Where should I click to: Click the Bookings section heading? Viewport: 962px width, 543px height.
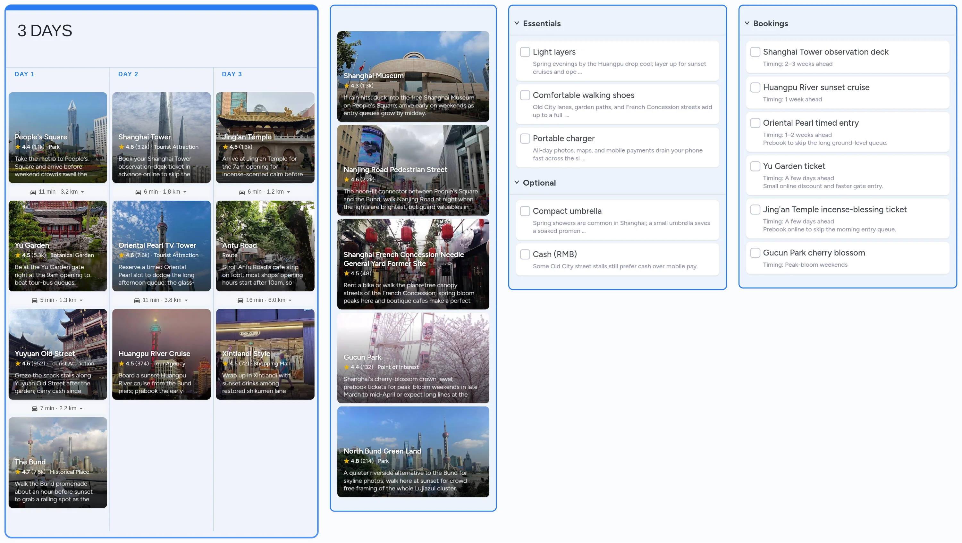pyautogui.click(x=771, y=23)
